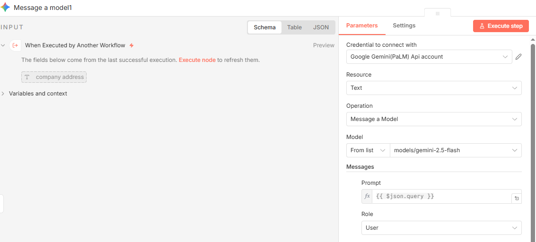Click the Google Gemini node icon
The height and width of the screenshot is (242, 536).
point(5,8)
